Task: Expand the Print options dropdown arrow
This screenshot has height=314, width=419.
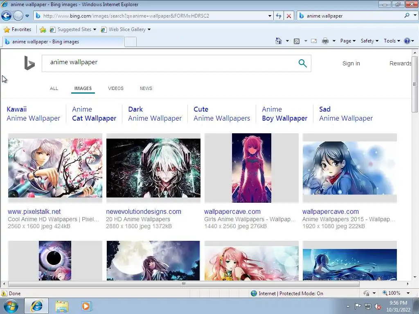Action: pos(334,41)
